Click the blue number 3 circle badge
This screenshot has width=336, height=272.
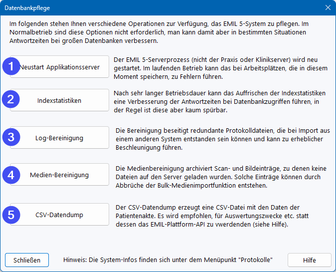(x=11, y=137)
